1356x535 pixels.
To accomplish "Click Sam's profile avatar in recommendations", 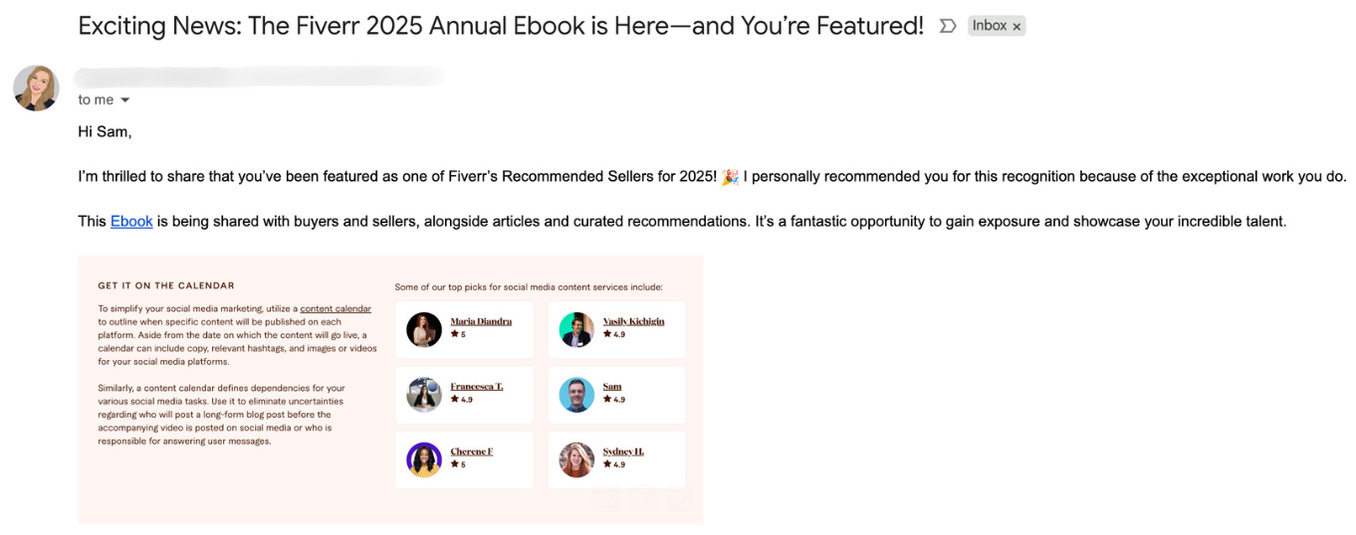I will click(576, 395).
